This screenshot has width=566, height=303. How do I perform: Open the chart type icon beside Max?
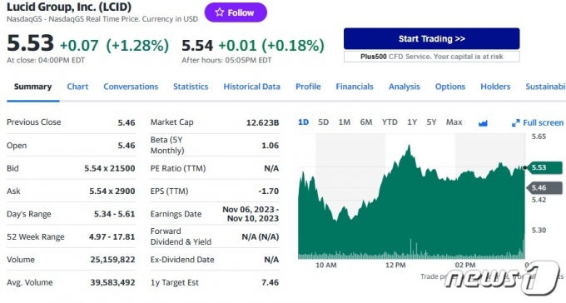[483, 123]
